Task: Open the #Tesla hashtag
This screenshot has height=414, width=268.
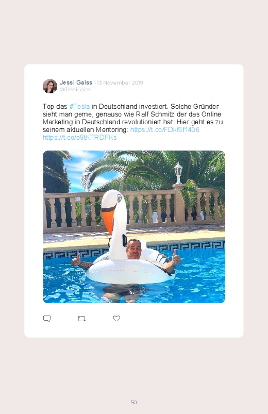Action: (x=79, y=106)
